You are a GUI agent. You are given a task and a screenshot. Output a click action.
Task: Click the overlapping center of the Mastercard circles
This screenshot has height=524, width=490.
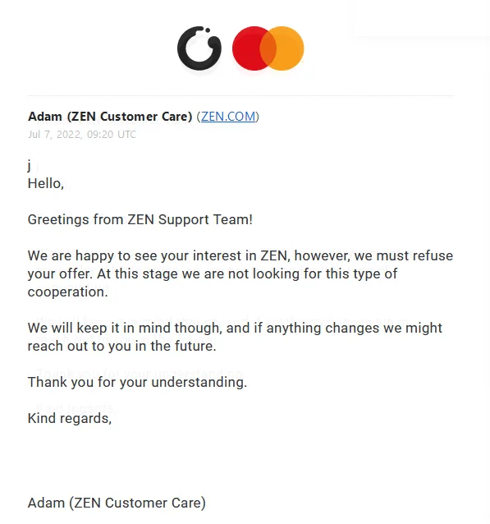pyautogui.click(x=268, y=48)
